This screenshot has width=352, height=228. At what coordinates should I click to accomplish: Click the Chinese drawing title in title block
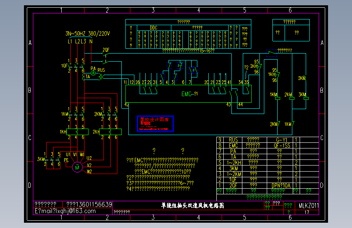tap(192, 206)
